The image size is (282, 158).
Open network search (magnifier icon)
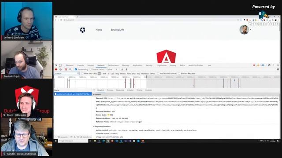pos(70,69)
